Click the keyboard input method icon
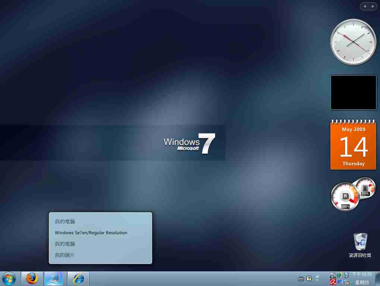The width and height of the screenshot is (380, 286). pos(301,279)
